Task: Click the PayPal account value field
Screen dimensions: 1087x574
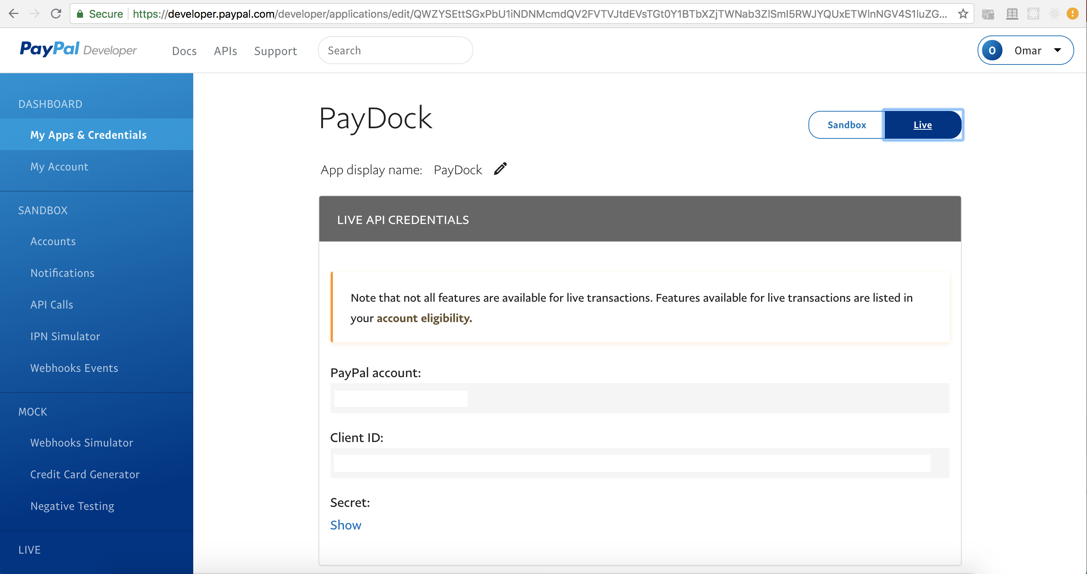Action: click(640, 398)
